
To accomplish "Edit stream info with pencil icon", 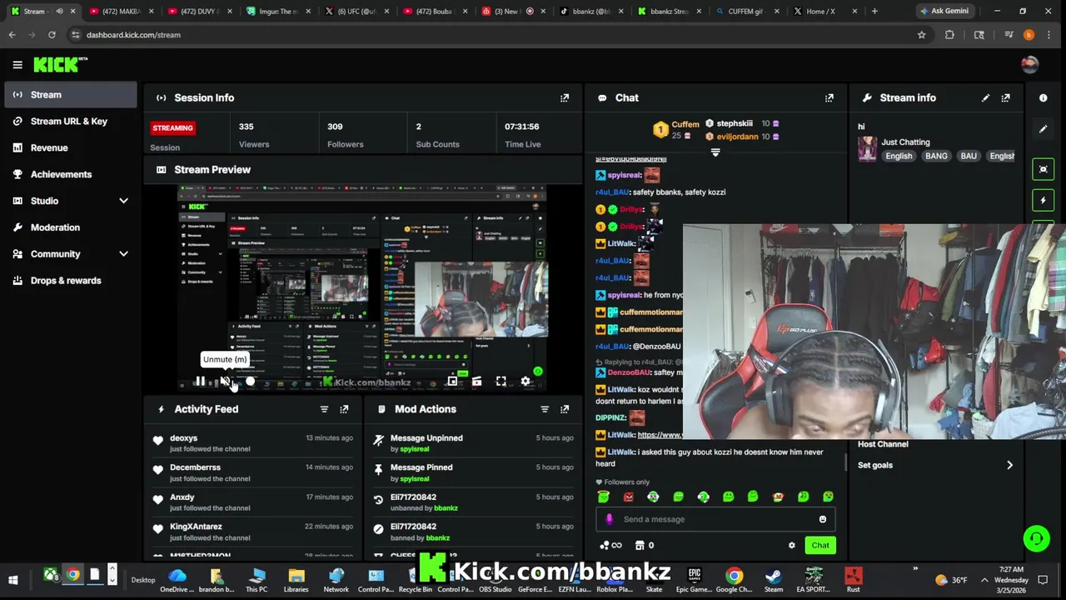I will 985,97.
